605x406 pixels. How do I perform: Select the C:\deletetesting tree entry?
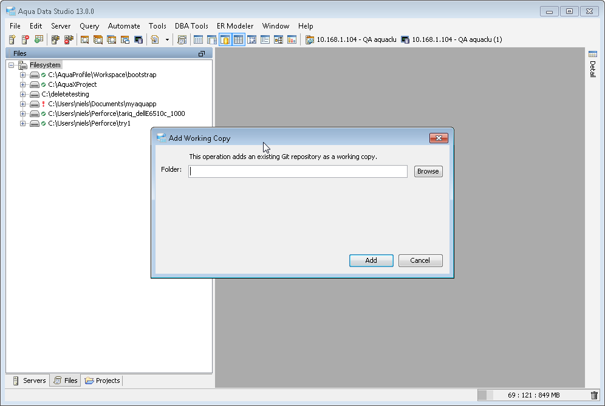point(65,94)
